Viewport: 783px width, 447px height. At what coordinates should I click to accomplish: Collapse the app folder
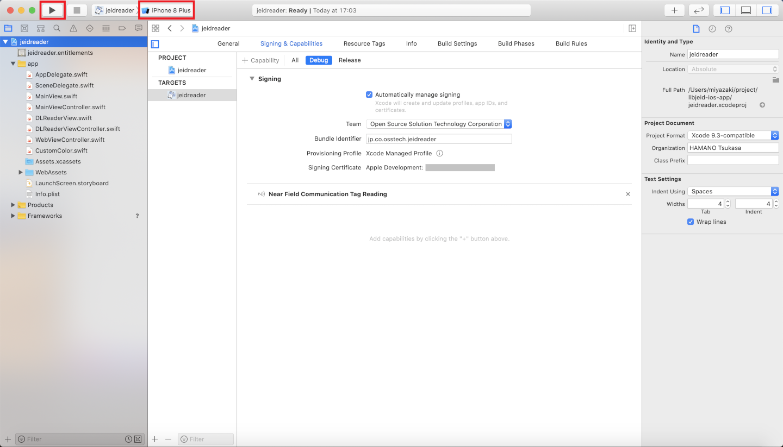tap(13, 64)
